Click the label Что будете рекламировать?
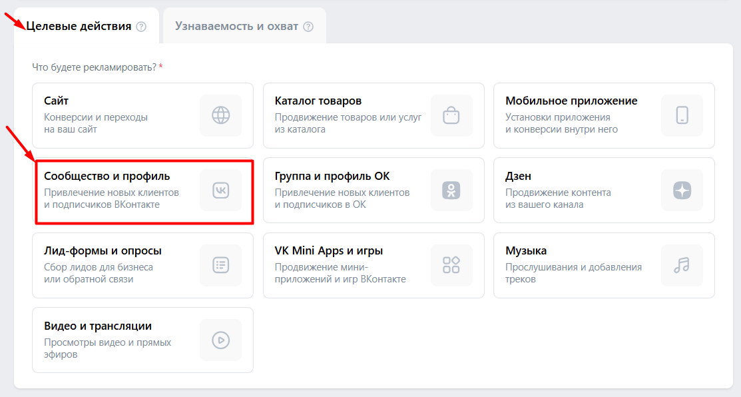Image resolution: width=741 pixels, height=397 pixels. click(94, 67)
